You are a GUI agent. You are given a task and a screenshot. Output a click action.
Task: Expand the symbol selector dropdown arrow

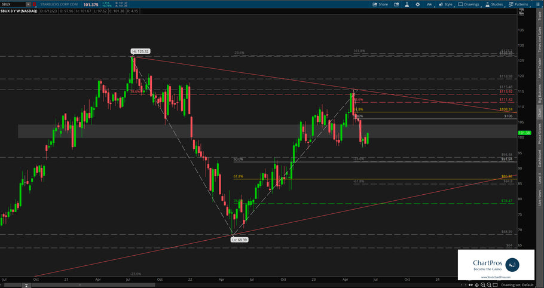coord(28,5)
